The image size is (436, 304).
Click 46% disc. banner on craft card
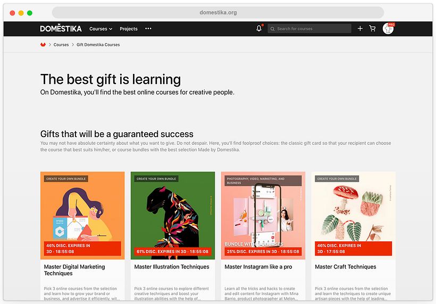(354, 248)
